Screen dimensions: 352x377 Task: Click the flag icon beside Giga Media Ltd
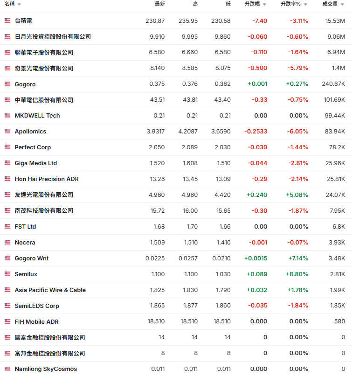(x=7, y=163)
